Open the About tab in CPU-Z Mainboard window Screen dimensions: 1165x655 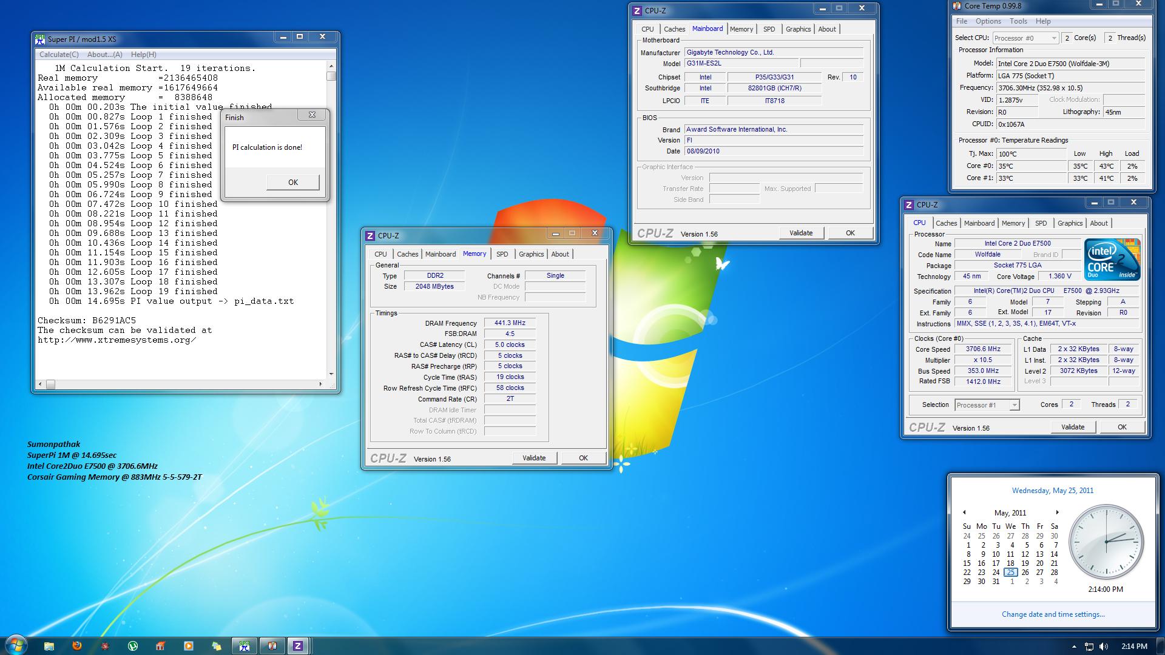(x=826, y=29)
